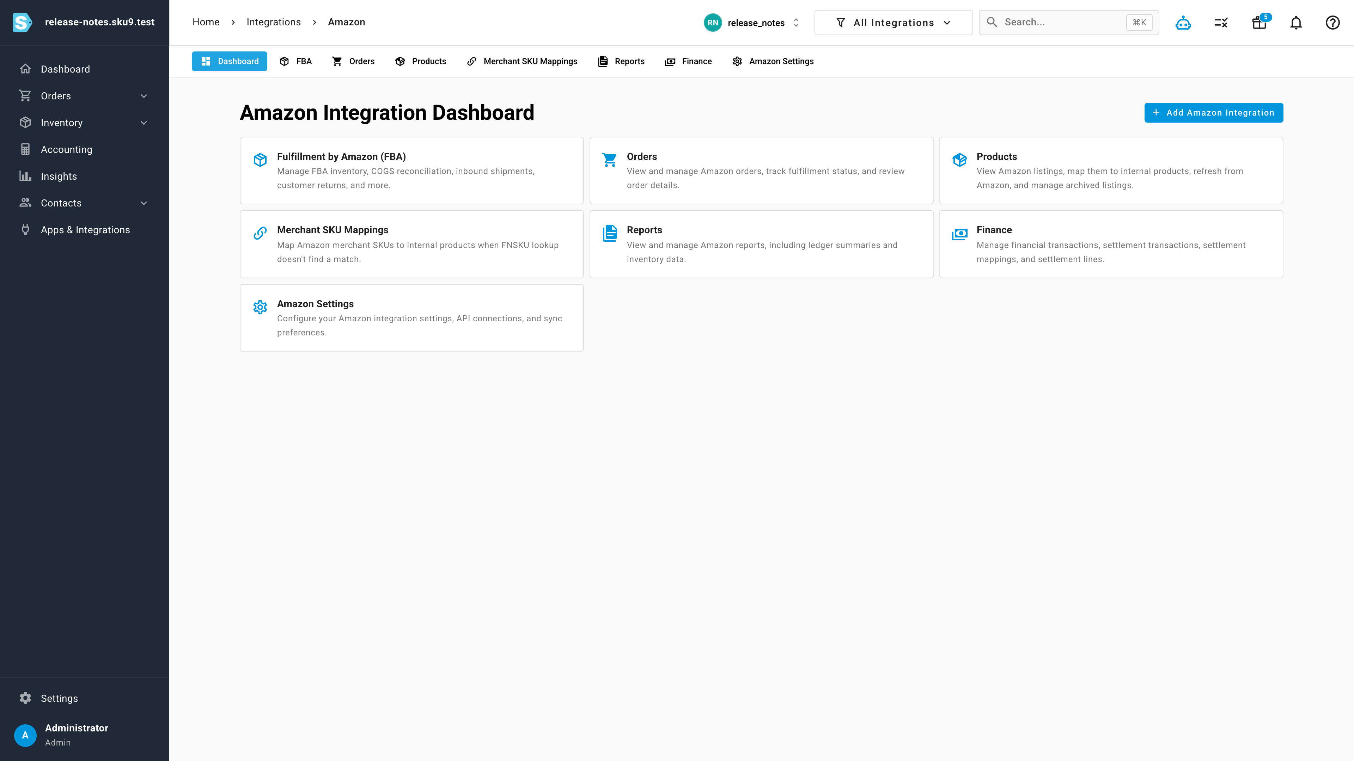The image size is (1354, 761).
Task: Open the AI assistant robot icon
Action: pos(1183,23)
